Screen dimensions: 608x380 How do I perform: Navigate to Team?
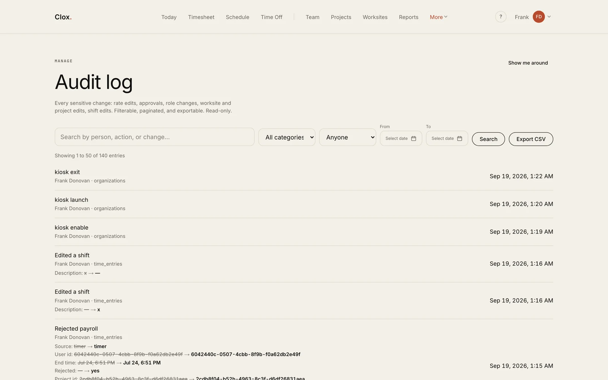coord(312,17)
